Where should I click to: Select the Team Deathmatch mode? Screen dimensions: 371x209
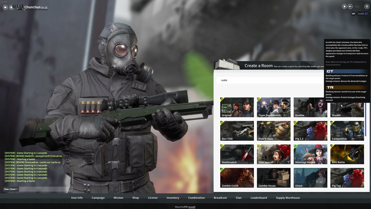[274, 107]
